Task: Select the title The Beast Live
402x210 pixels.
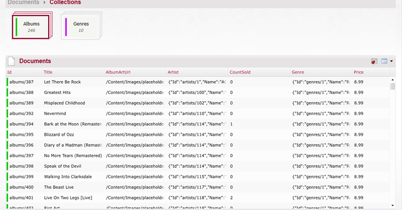Action: [x=59, y=187]
